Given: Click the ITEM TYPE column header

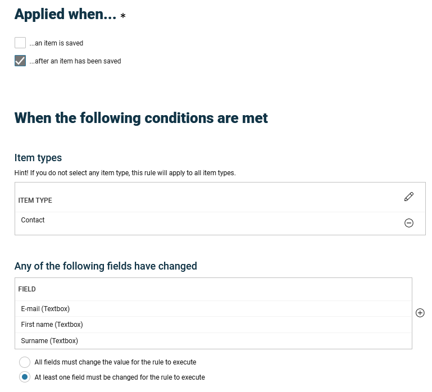Looking at the screenshot, I should [35, 200].
